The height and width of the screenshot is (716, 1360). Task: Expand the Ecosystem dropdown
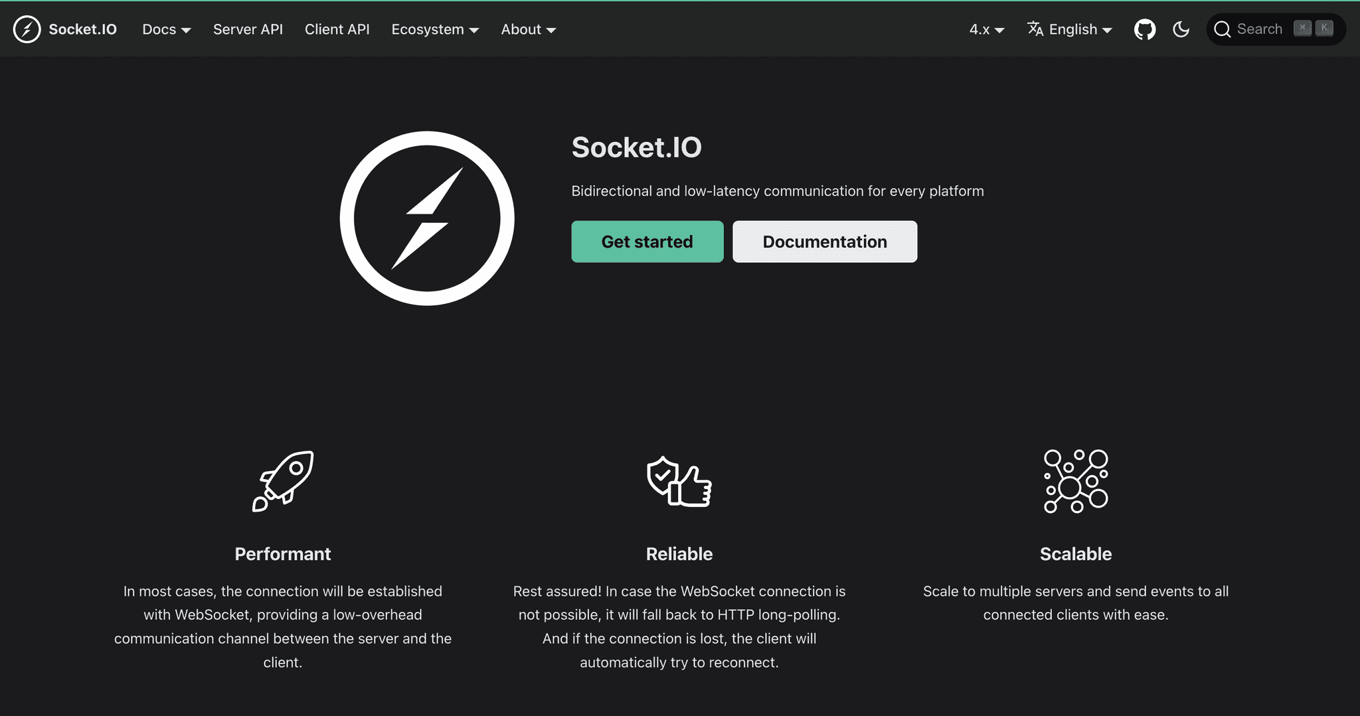(x=434, y=29)
